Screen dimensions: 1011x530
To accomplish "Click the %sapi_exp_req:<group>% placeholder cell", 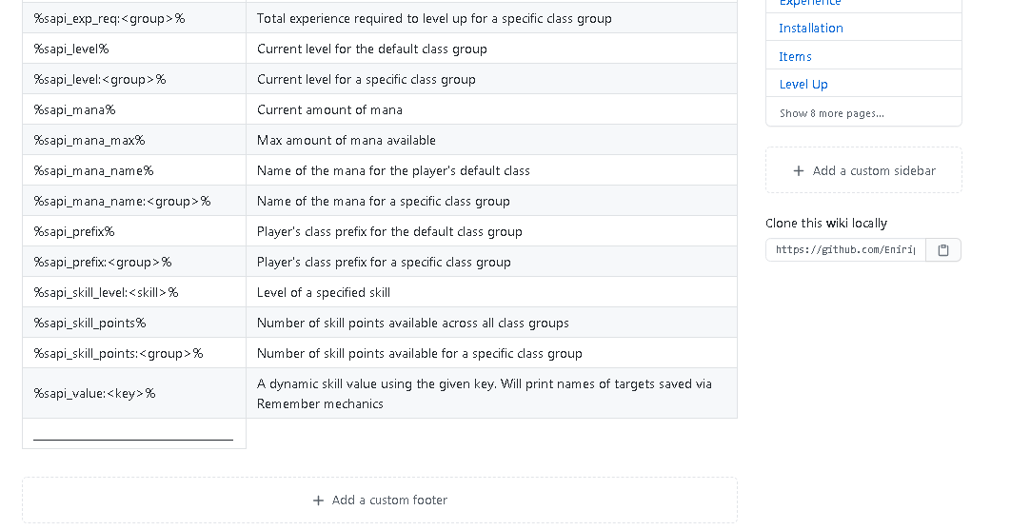I will click(x=109, y=18).
